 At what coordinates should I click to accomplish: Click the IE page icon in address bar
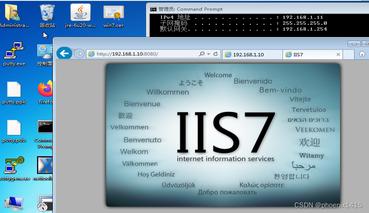pos(91,54)
